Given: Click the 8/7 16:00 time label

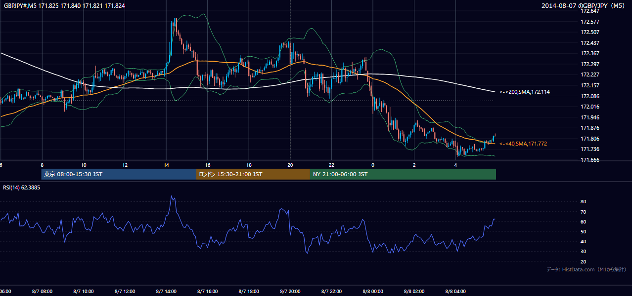Looking at the screenshot, I should tap(208, 291).
